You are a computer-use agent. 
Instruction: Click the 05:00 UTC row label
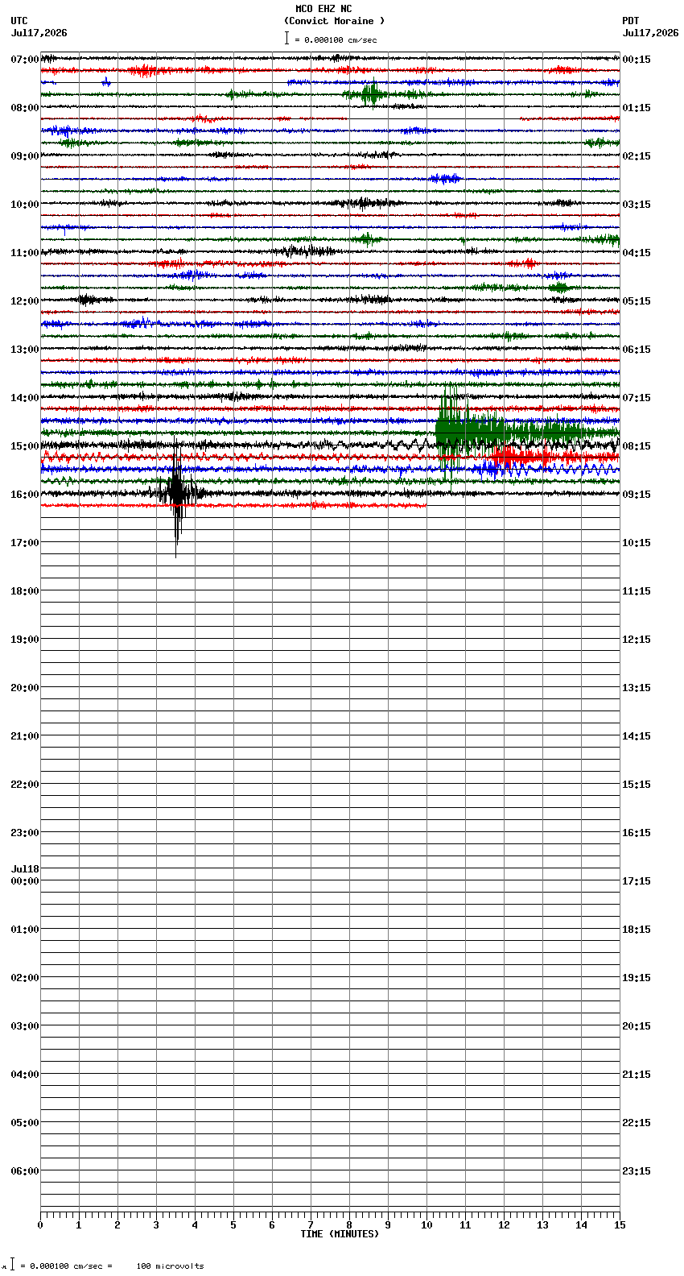25,1123
